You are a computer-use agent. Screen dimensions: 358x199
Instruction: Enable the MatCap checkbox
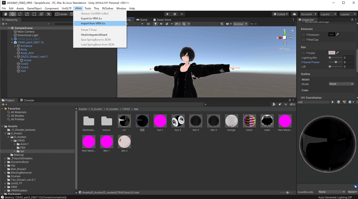(x=303, y=40)
